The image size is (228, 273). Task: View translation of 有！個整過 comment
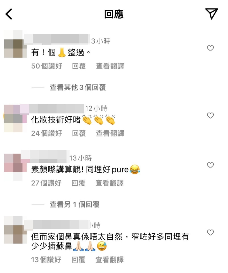click(110, 66)
